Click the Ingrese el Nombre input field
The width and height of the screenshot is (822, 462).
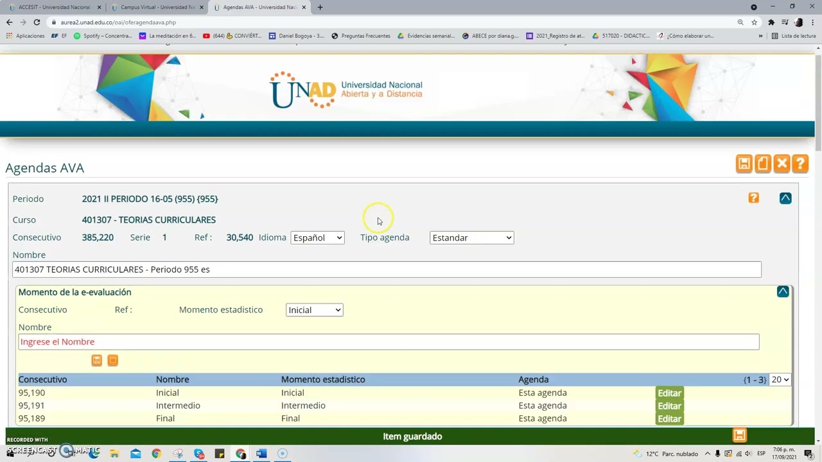click(389, 342)
